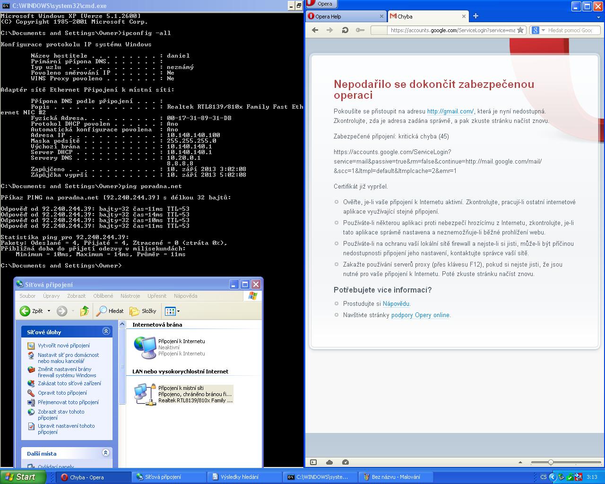Select Připojení k místní síti icon
Viewport: 605px width, 484px height.
pyautogui.click(x=145, y=394)
